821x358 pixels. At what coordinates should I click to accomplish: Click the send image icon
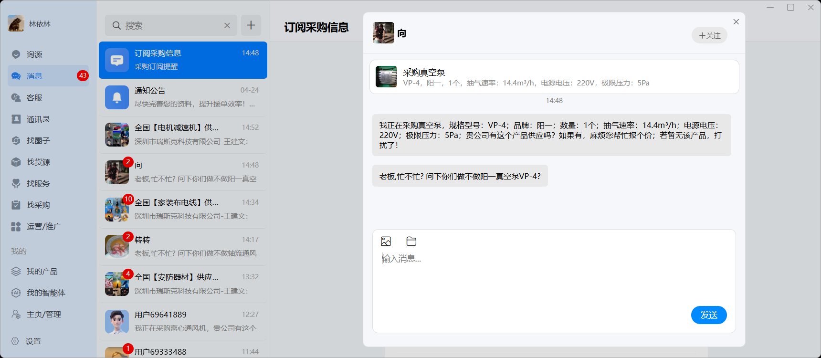tap(386, 242)
